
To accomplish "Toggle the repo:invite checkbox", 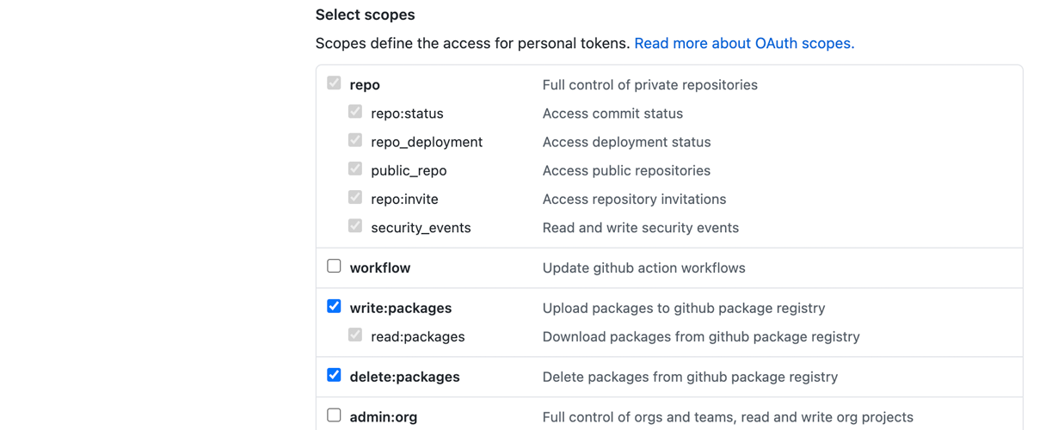I will click(x=355, y=197).
